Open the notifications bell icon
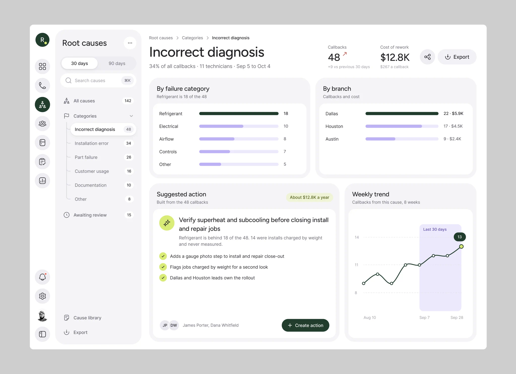This screenshot has width=516, height=374. point(42,277)
